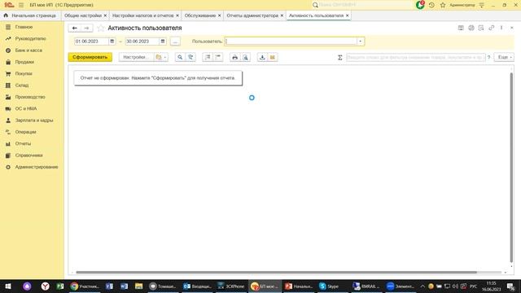The width and height of the screenshot is (521, 293).
Task: Add report to favorites star
Action: click(101, 28)
